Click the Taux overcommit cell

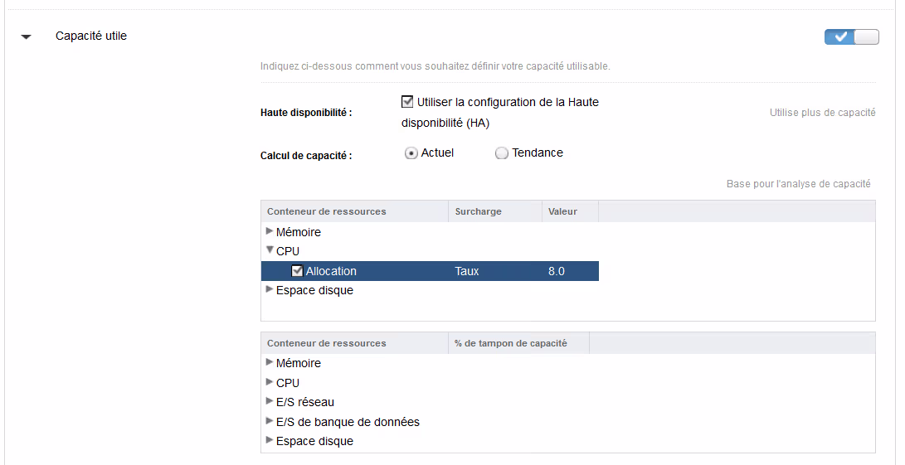coord(467,271)
